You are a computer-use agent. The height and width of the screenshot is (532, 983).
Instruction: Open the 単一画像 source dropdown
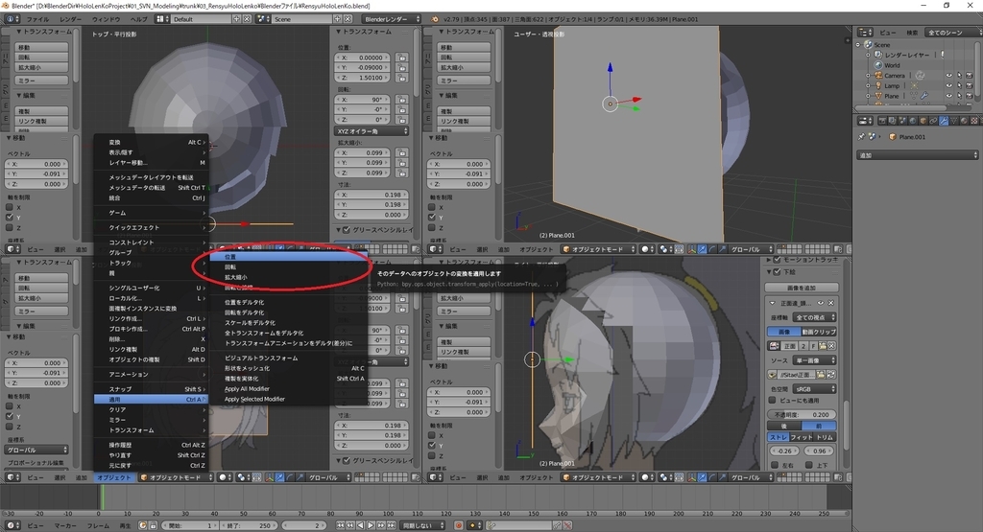[814, 360]
